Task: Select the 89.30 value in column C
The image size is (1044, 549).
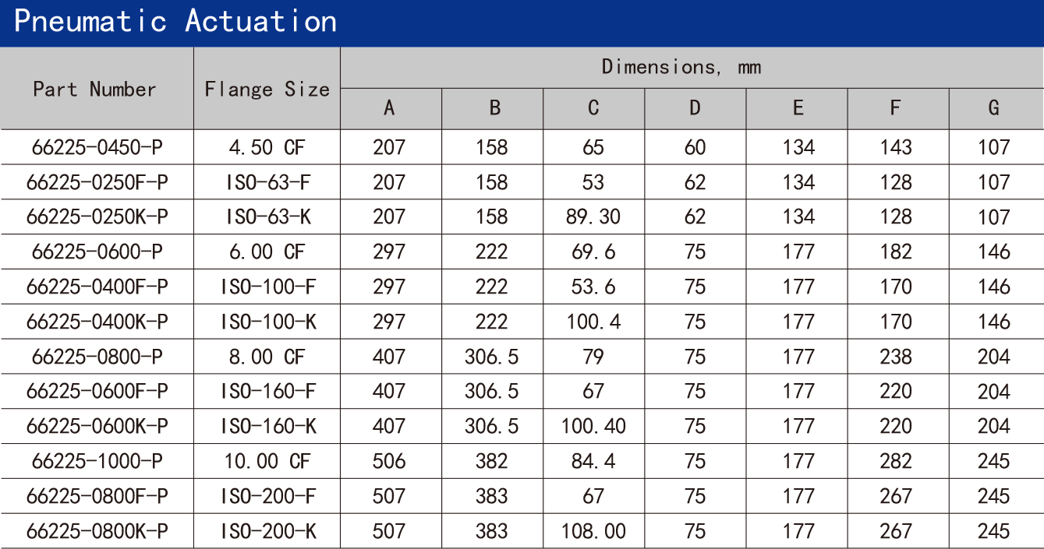Action: pyautogui.click(x=593, y=216)
